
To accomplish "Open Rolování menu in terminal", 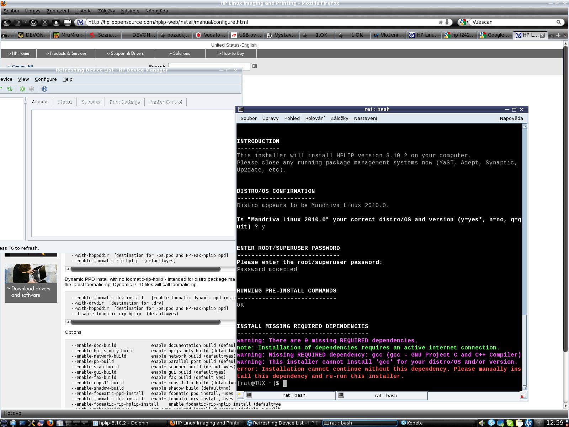I will [x=315, y=118].
